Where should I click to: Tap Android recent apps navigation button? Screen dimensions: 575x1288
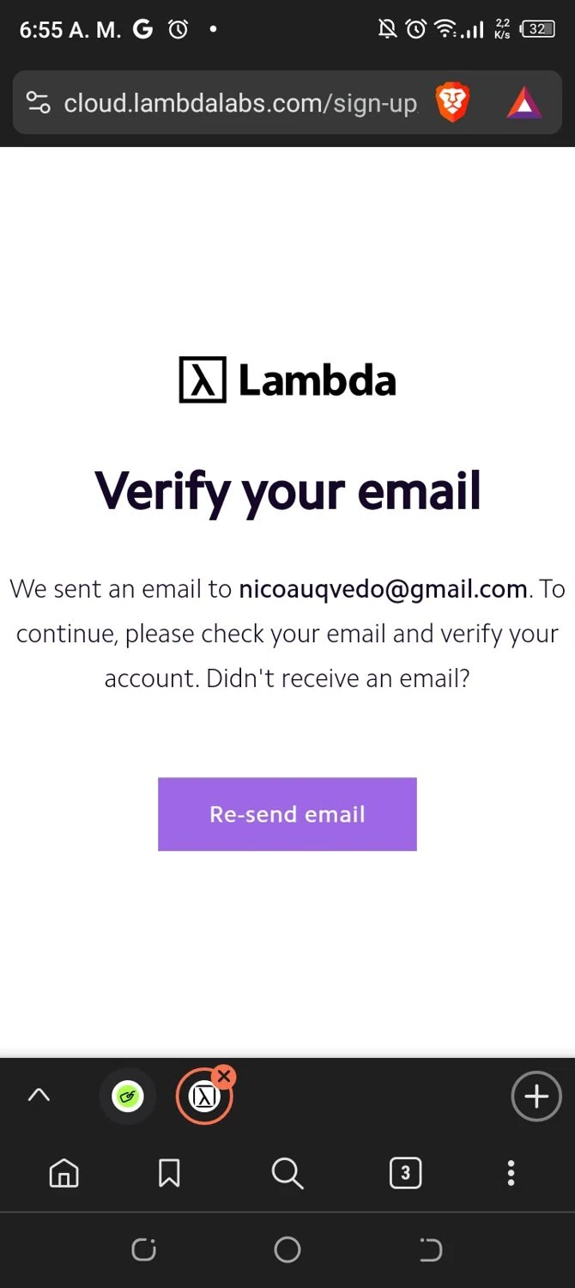(143, 1249)
